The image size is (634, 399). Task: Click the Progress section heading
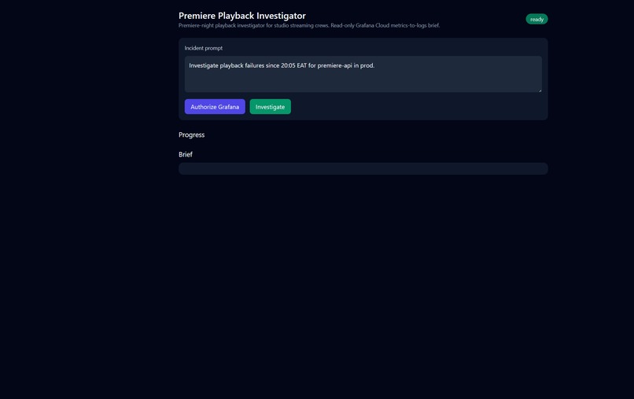192,135
